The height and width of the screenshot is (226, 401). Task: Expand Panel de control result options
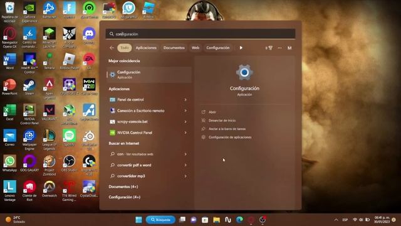click(185, 100)
